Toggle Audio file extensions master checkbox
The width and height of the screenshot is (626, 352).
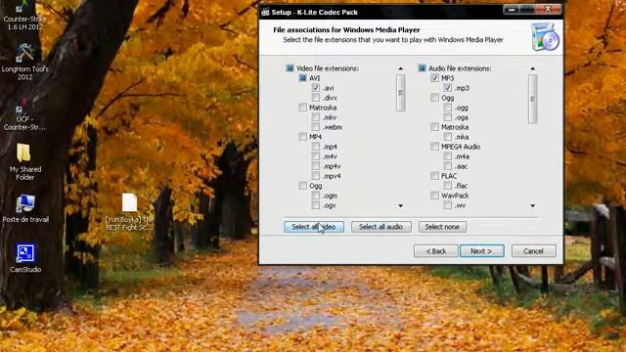coord(422,68)
